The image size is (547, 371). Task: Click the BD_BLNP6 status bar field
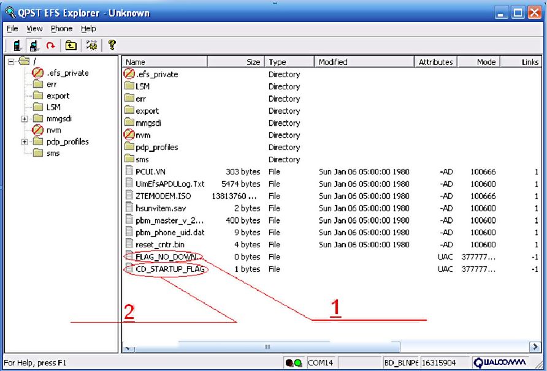[401, 363]
